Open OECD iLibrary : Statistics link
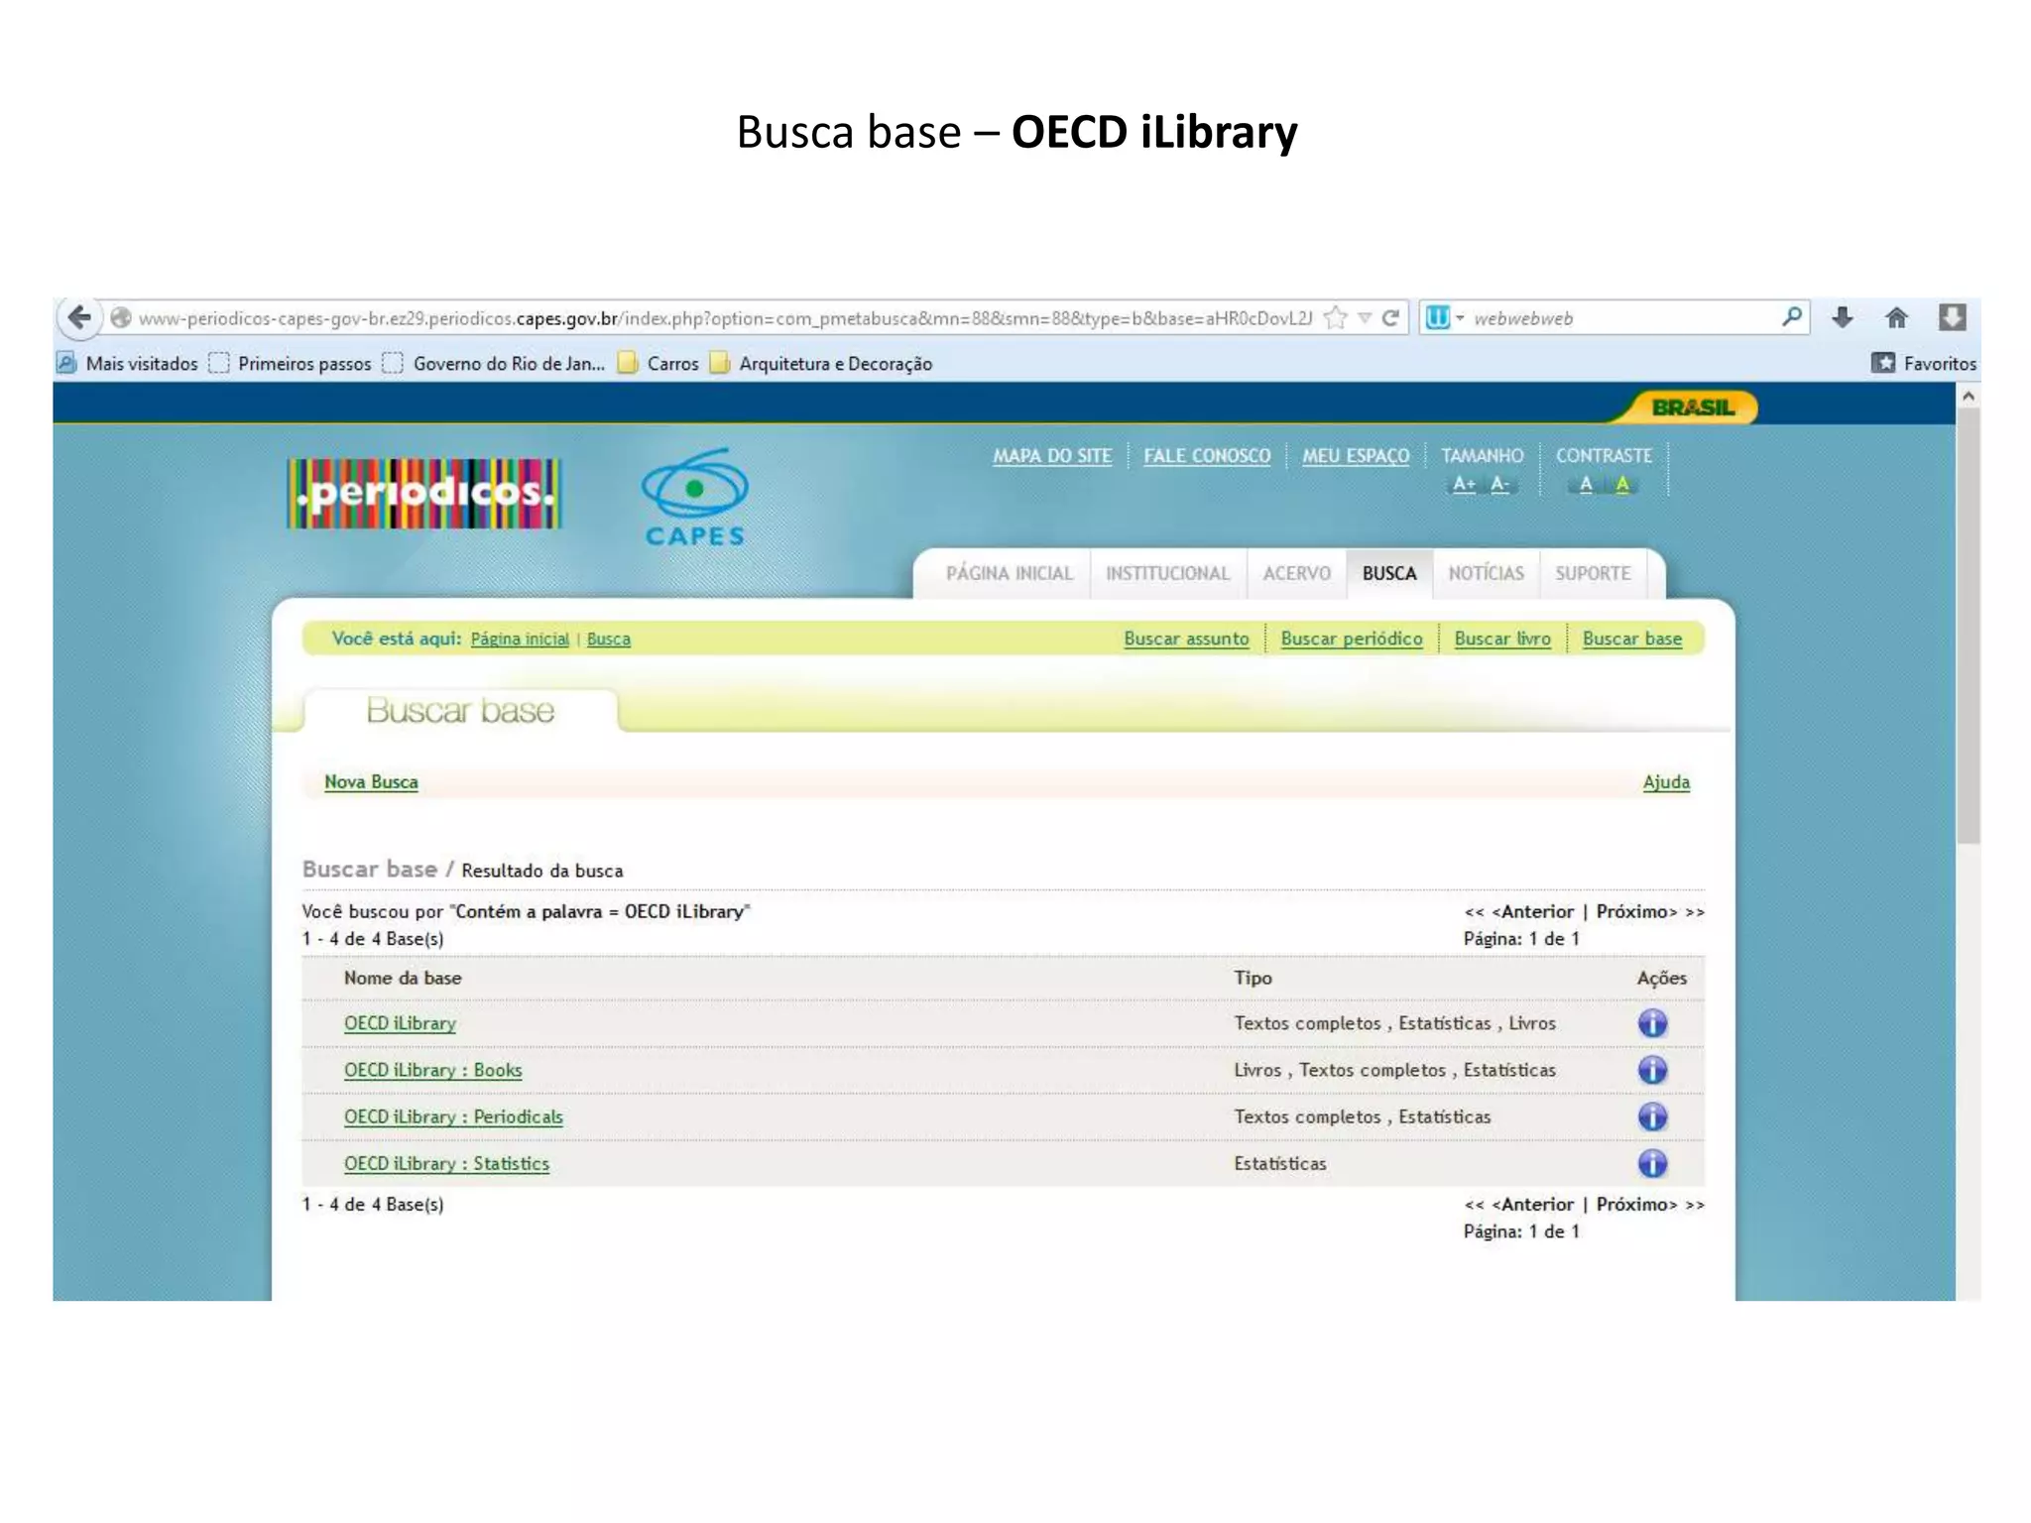Screen dimensions: 2031x1523 (446, 1163)
